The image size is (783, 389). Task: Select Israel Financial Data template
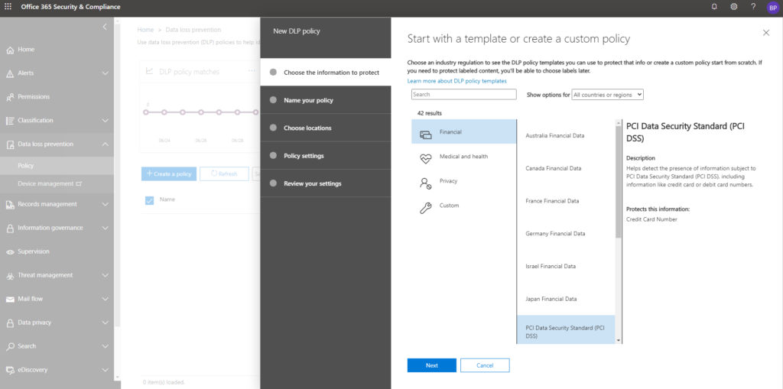(566, 266)
